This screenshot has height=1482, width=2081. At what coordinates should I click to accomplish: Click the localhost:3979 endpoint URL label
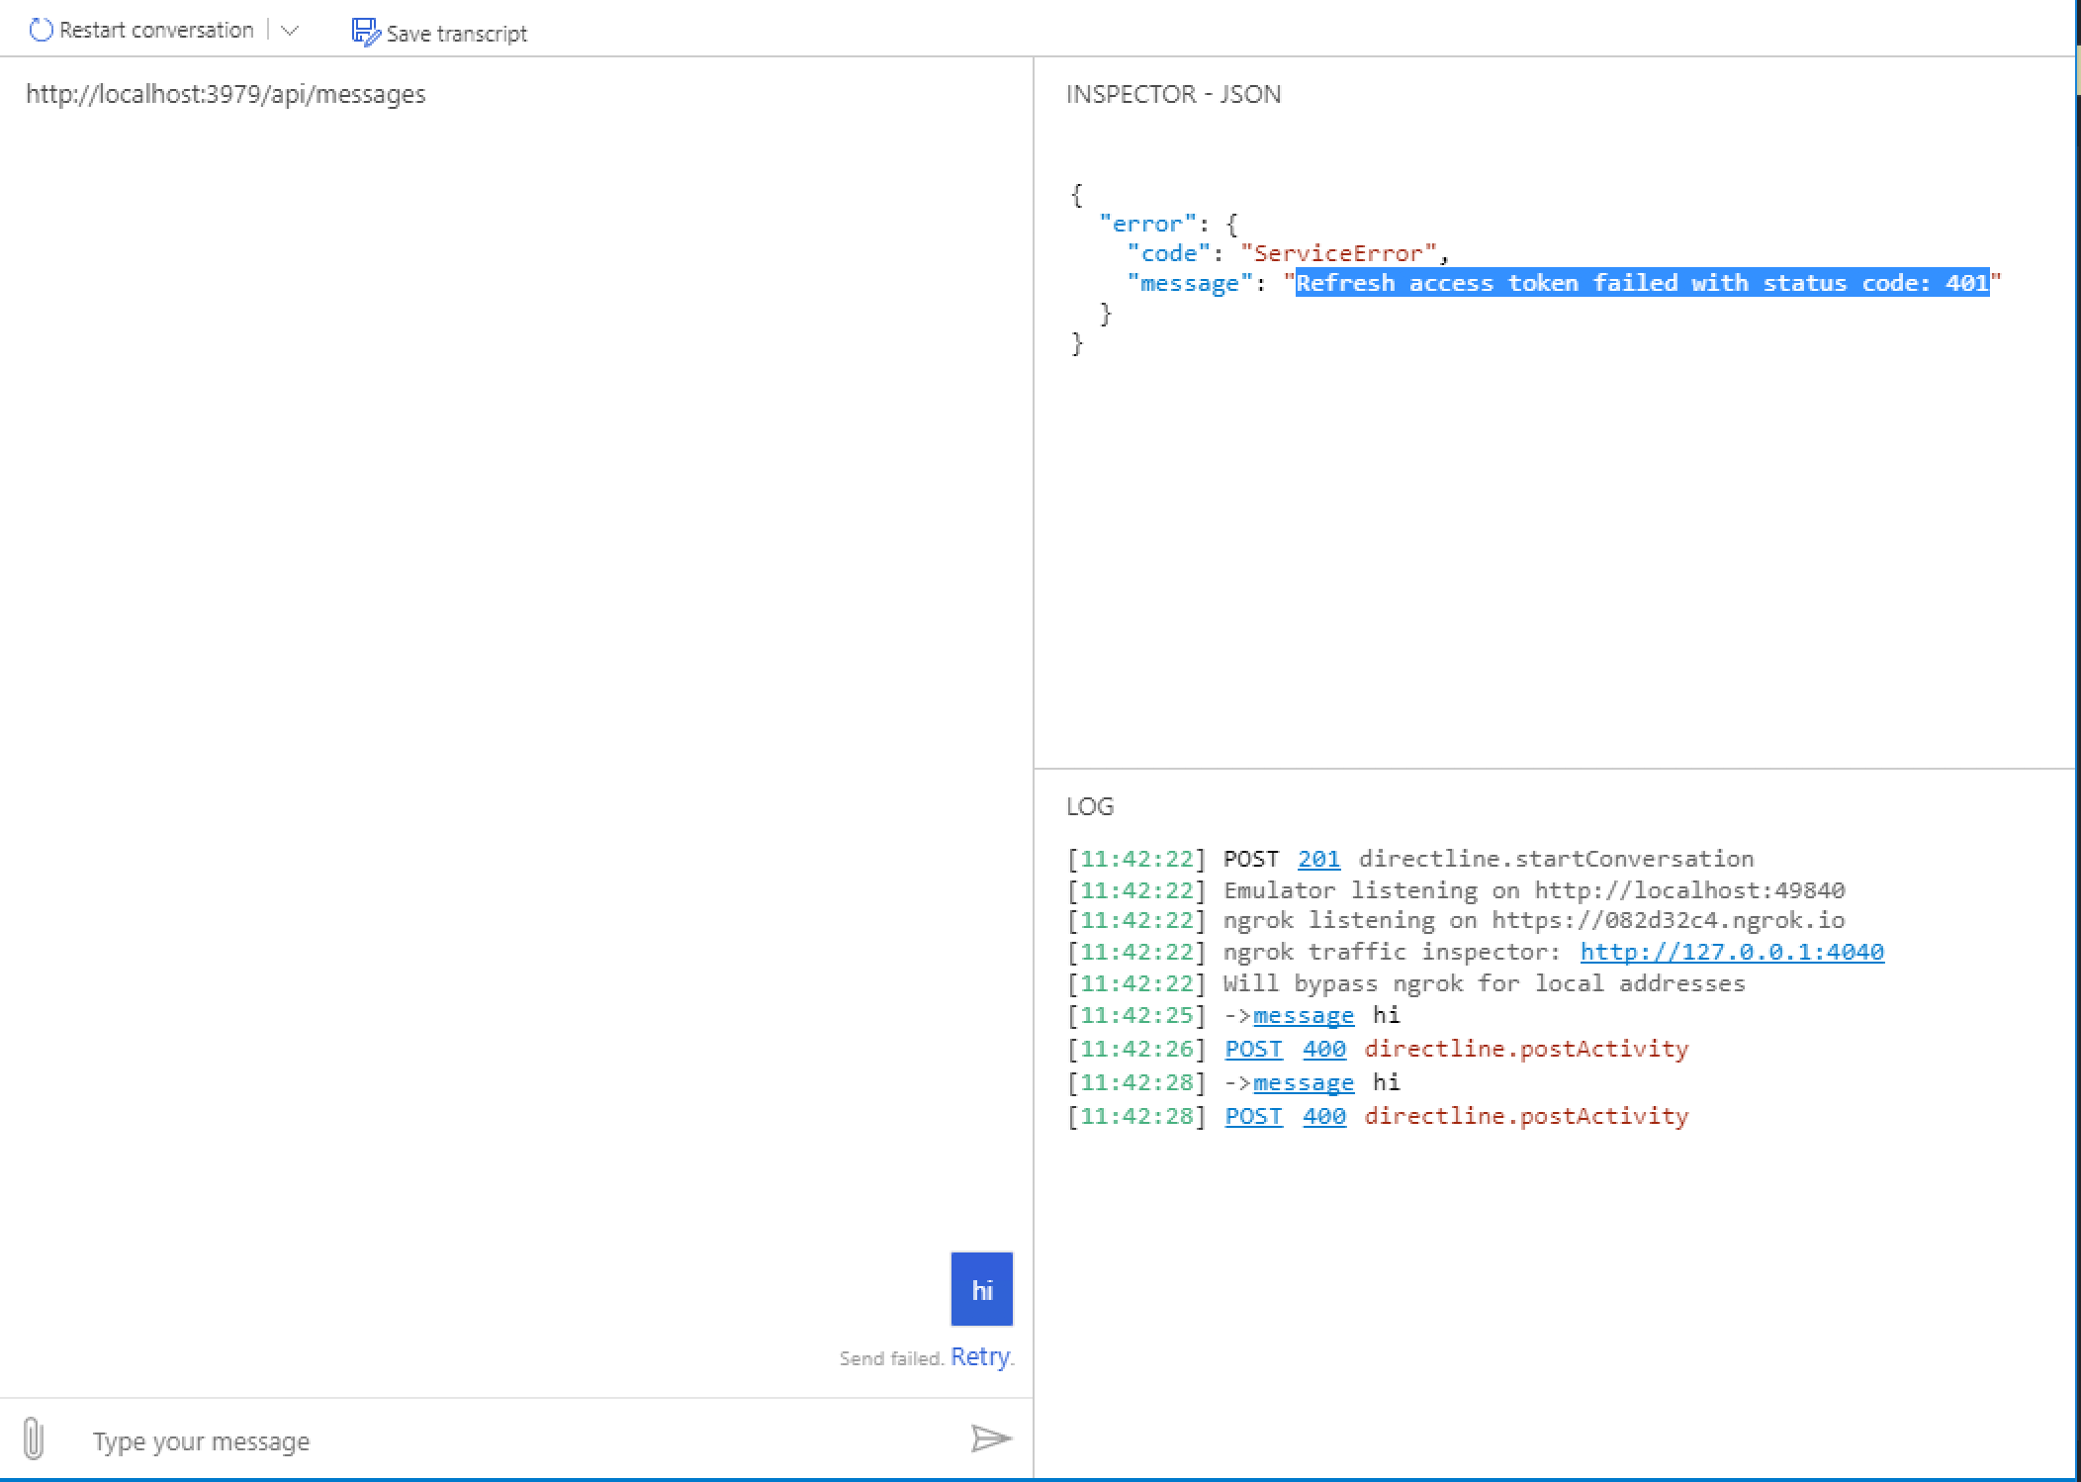coord(226,94)
